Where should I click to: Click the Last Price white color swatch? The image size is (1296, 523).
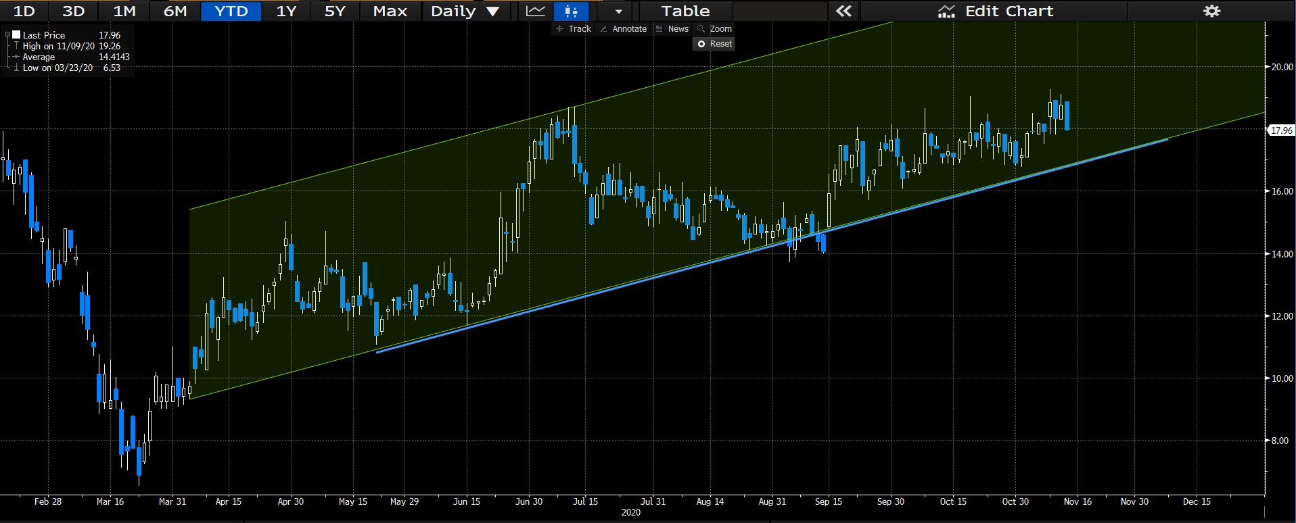pyautogui.click(x=16, y=34)
